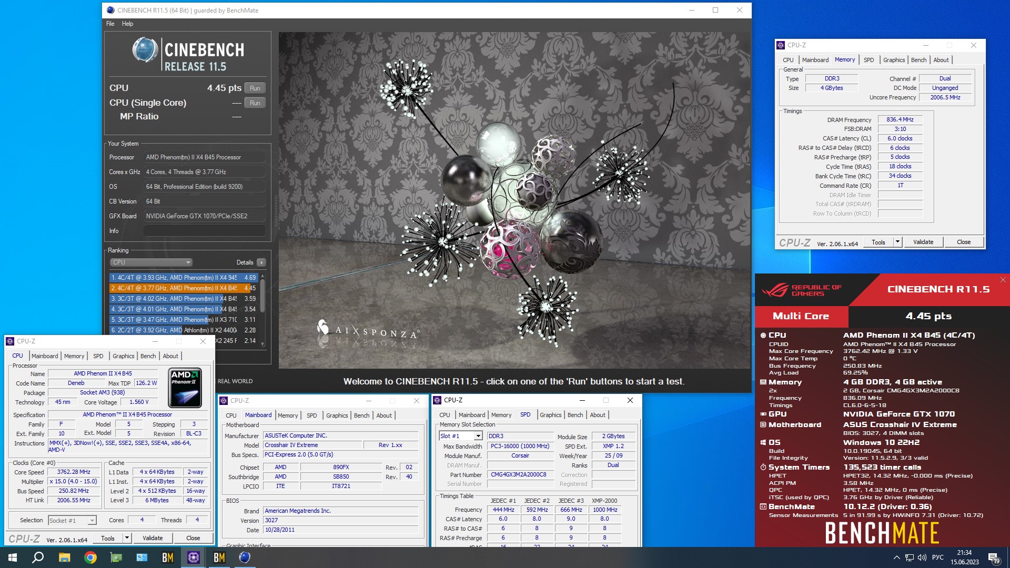Click AMD Phenom II logo in CPU-Z

click(x=185, y=388)
